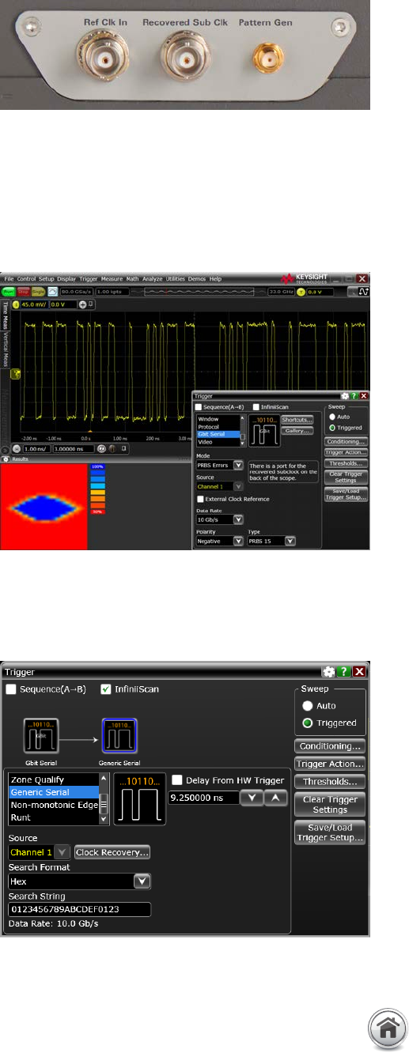Select Runt in the trigger list
409x1053 pixels.
(53, 817)
